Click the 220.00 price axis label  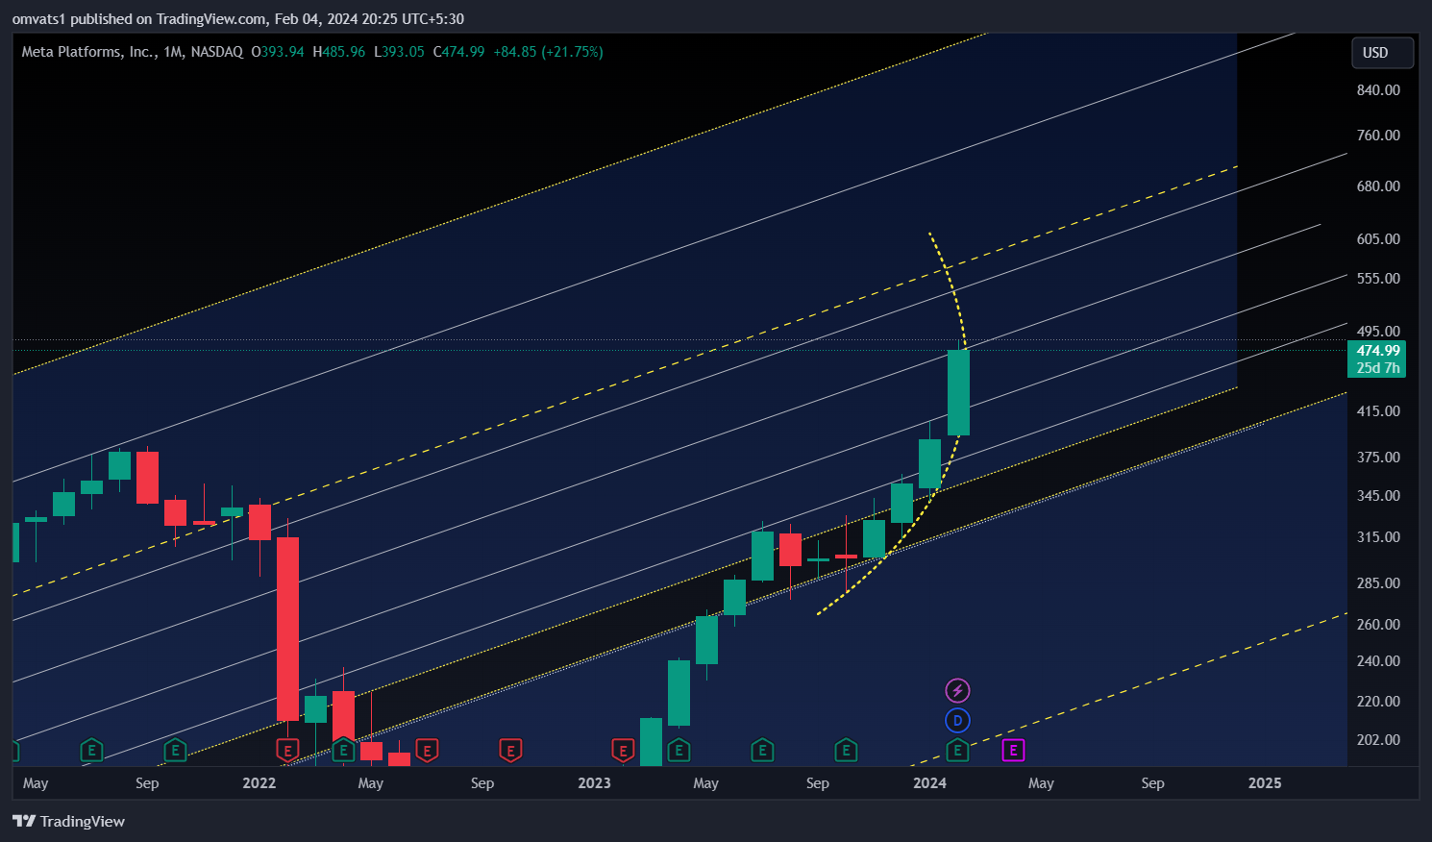tap(1378, 701)
